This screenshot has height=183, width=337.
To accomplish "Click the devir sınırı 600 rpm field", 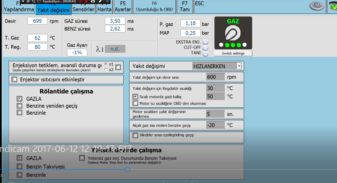I will 215,77.
